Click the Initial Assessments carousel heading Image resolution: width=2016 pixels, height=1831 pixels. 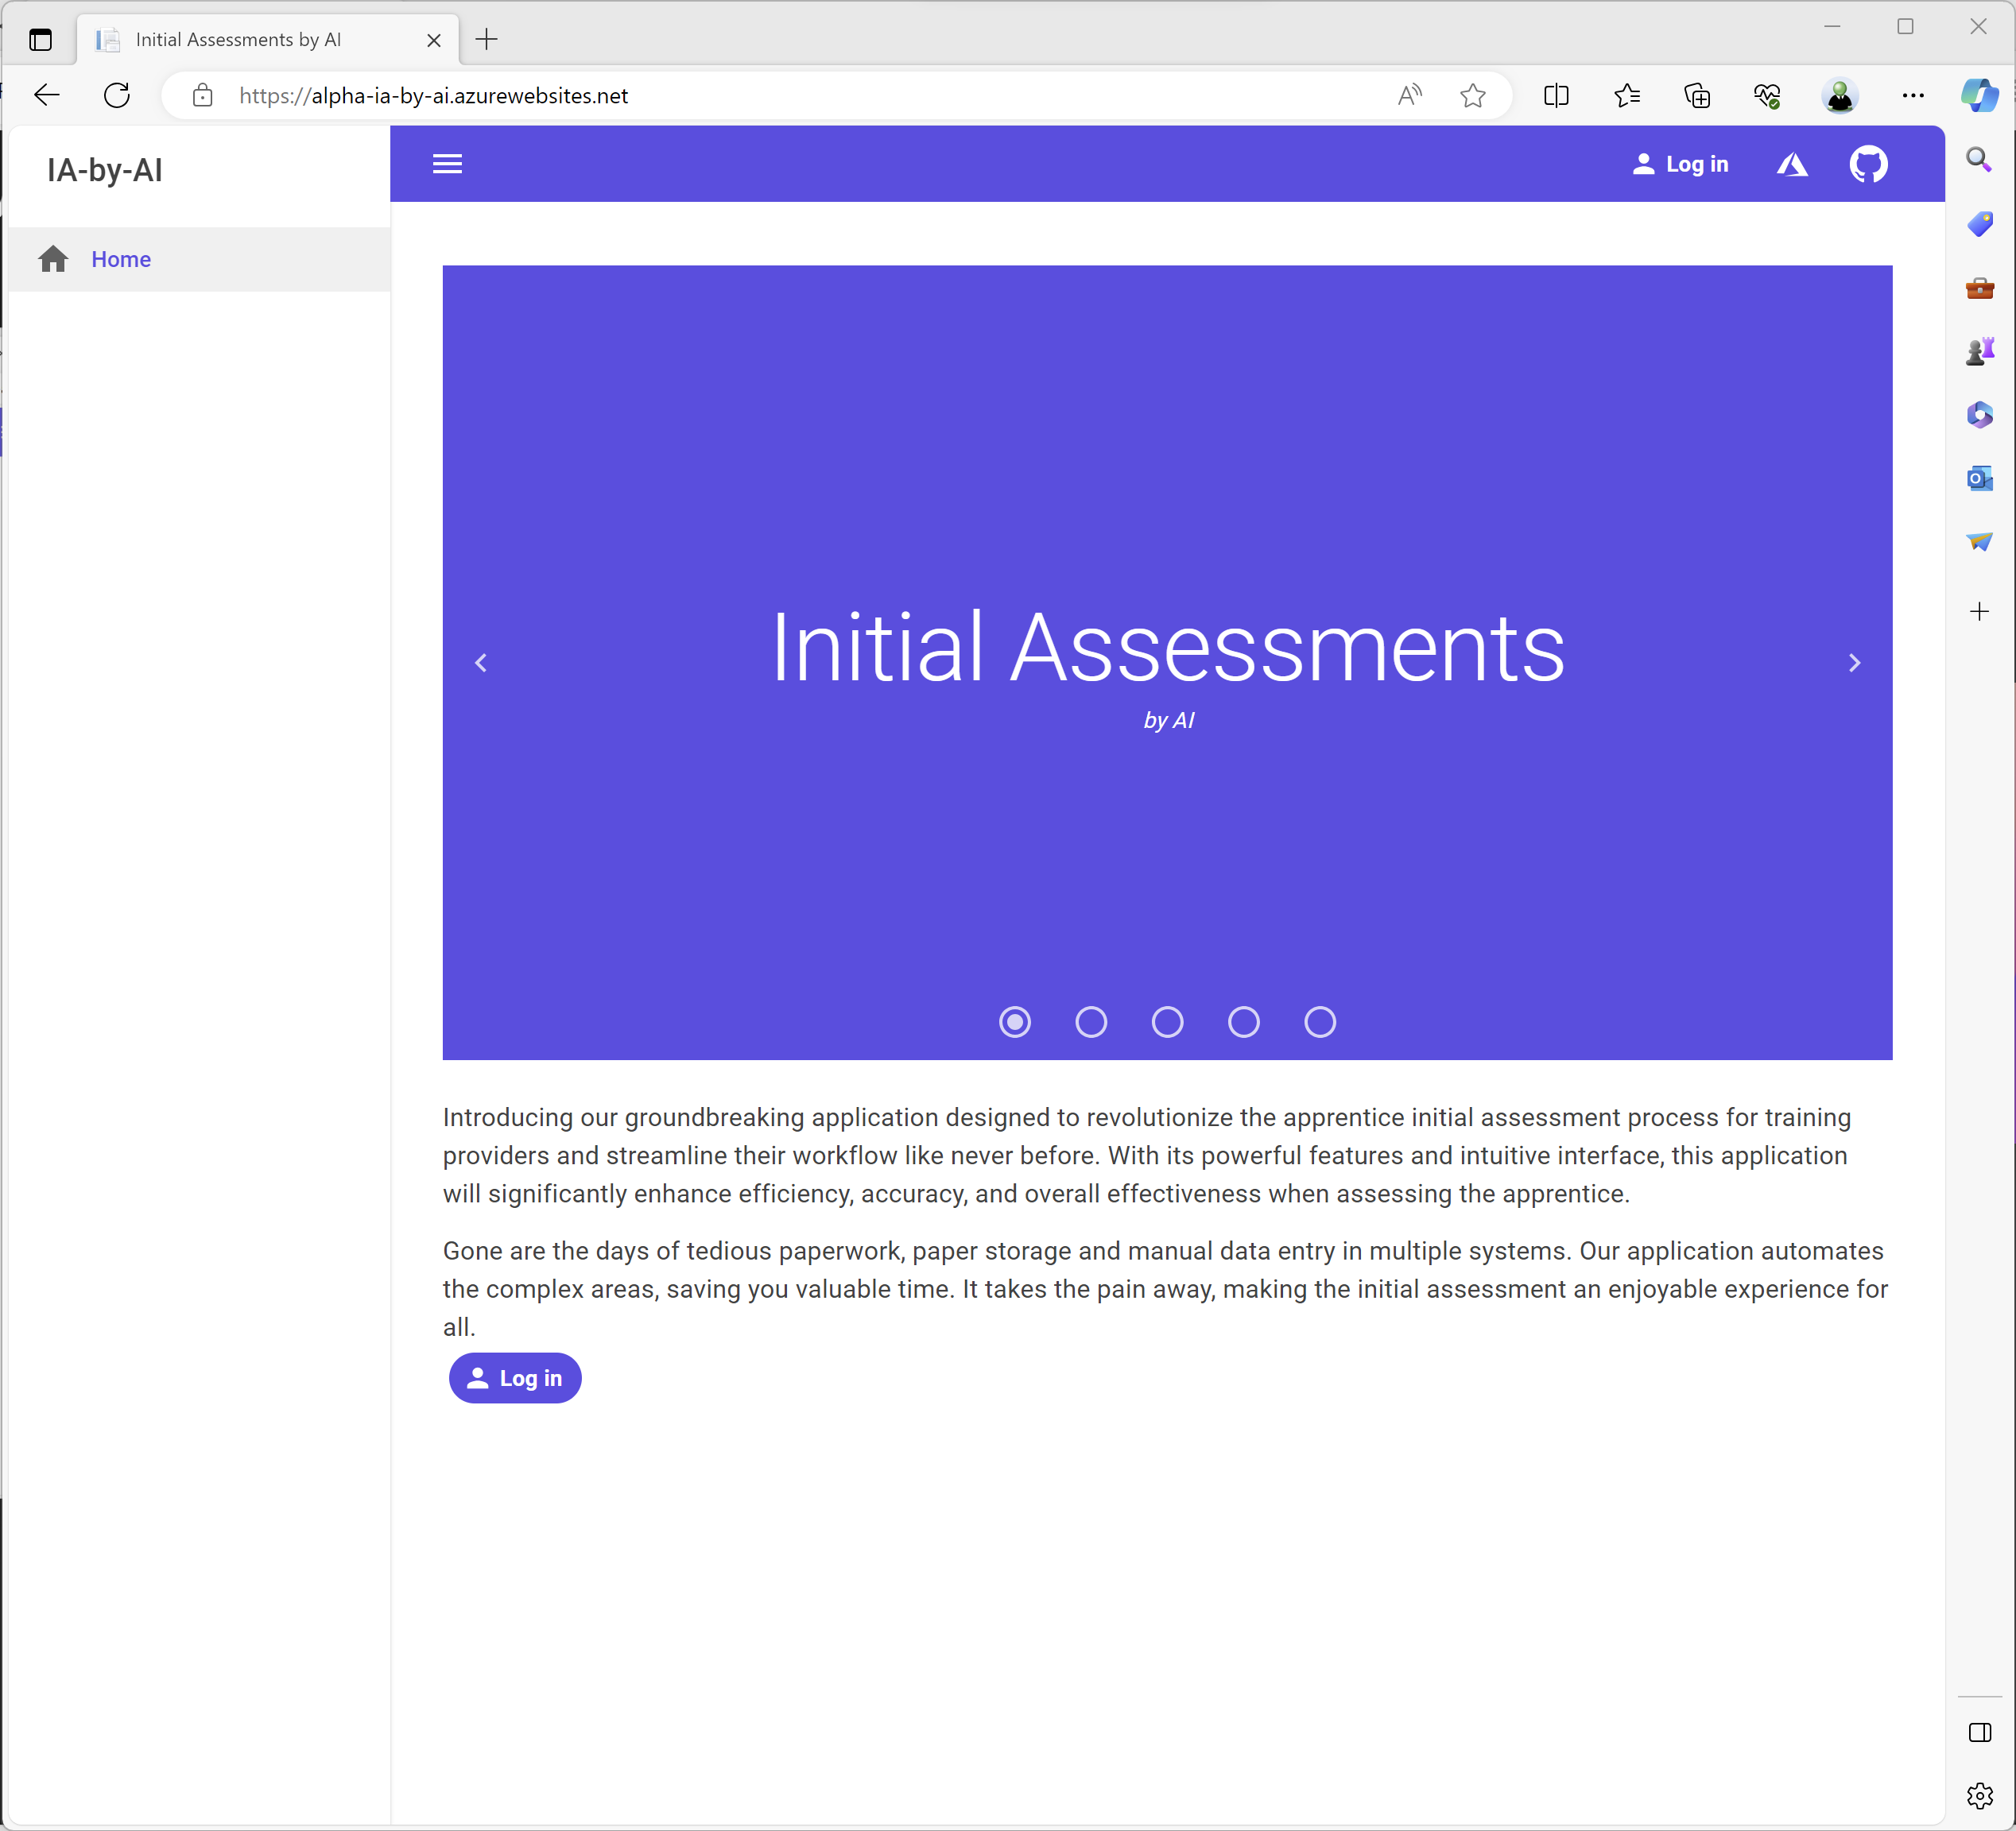[1168, 648]
